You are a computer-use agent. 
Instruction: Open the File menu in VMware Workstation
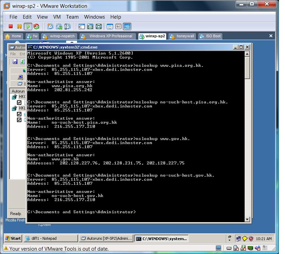coord(13,17)
